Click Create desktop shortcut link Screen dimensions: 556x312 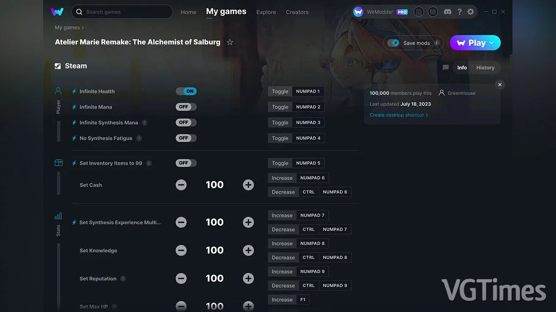point(399,115)
